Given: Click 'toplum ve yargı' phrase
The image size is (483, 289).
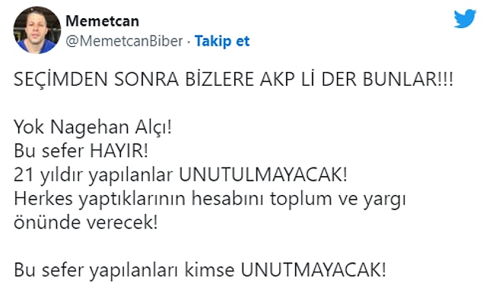Looking at the screenshot, I should coord(338,199).
